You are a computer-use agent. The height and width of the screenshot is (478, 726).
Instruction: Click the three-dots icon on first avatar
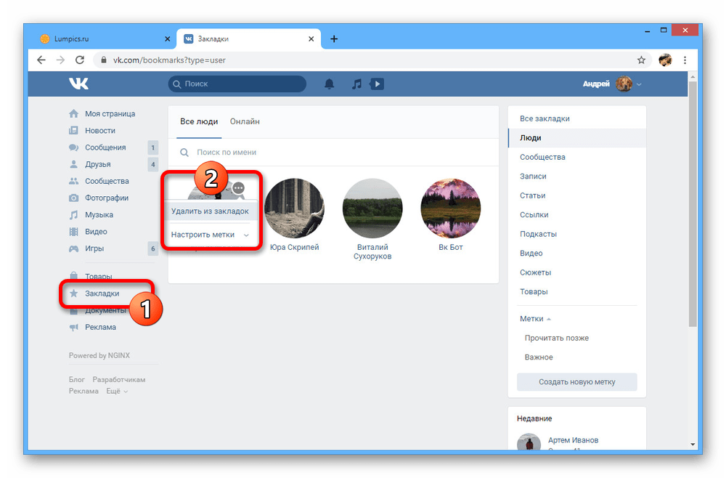[239, 188]
